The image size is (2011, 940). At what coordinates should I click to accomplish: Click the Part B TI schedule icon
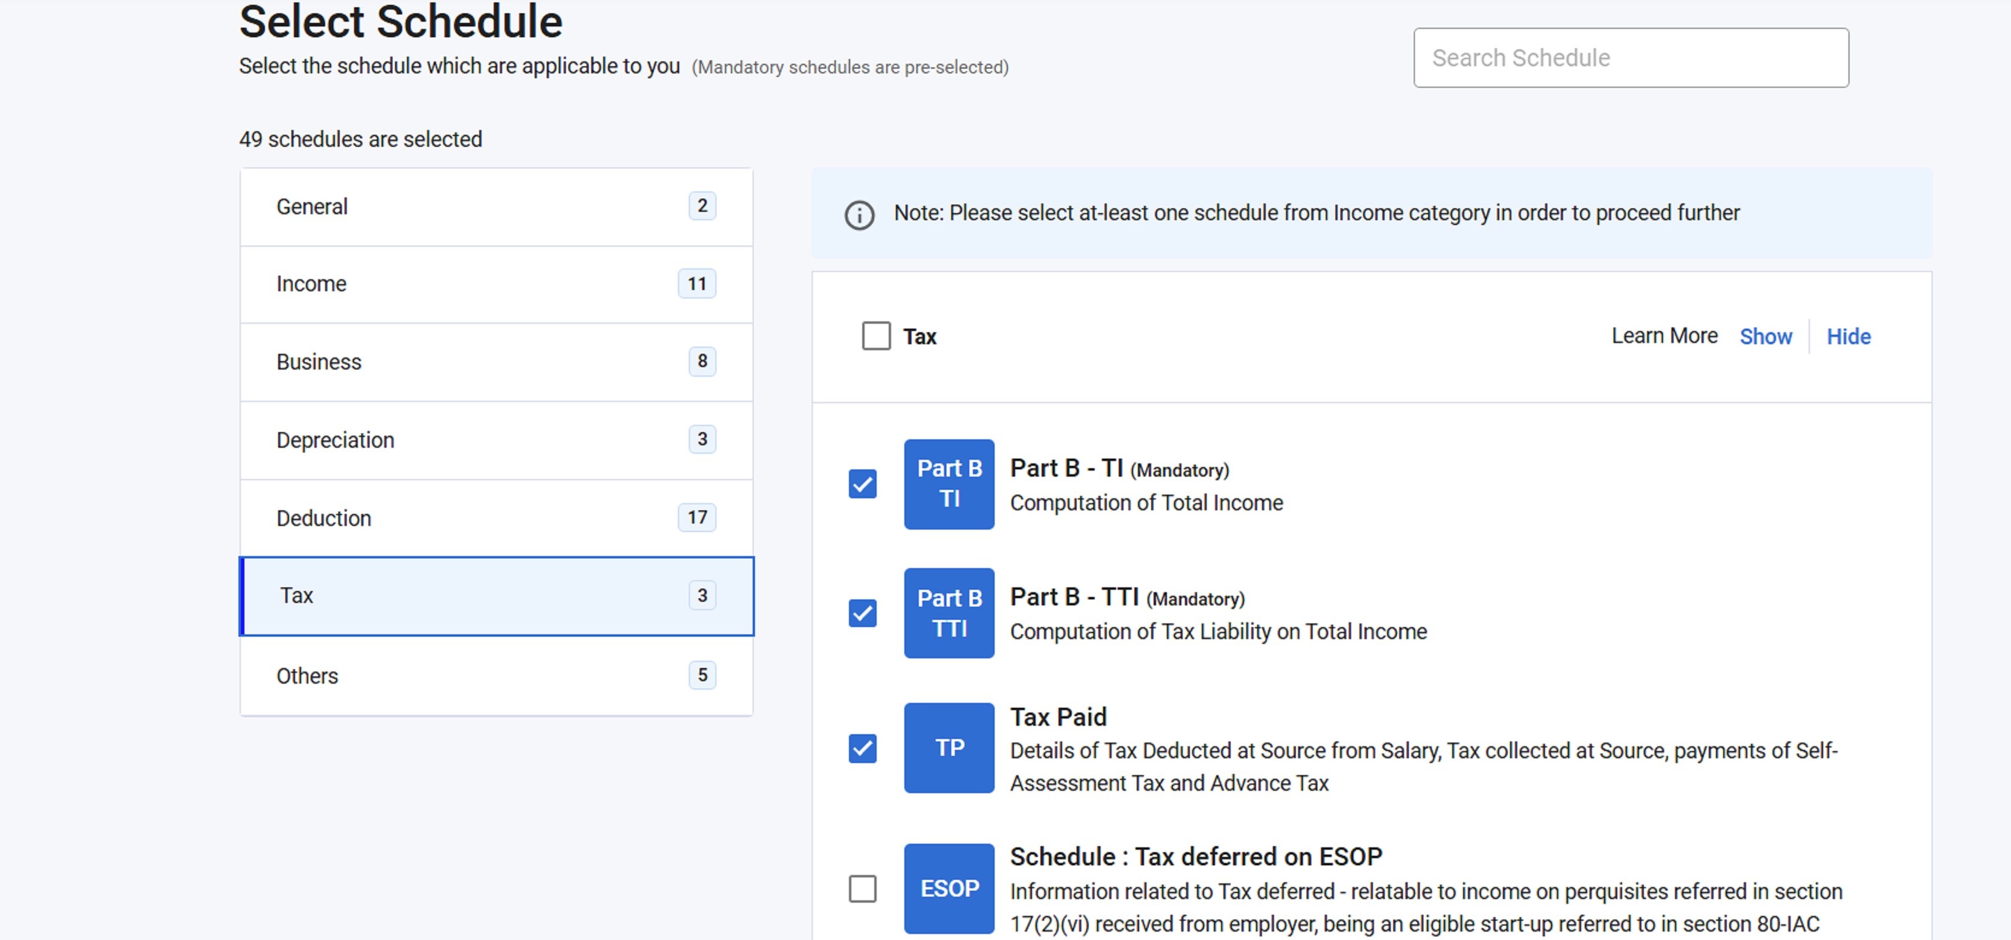(x=948, y=484)
